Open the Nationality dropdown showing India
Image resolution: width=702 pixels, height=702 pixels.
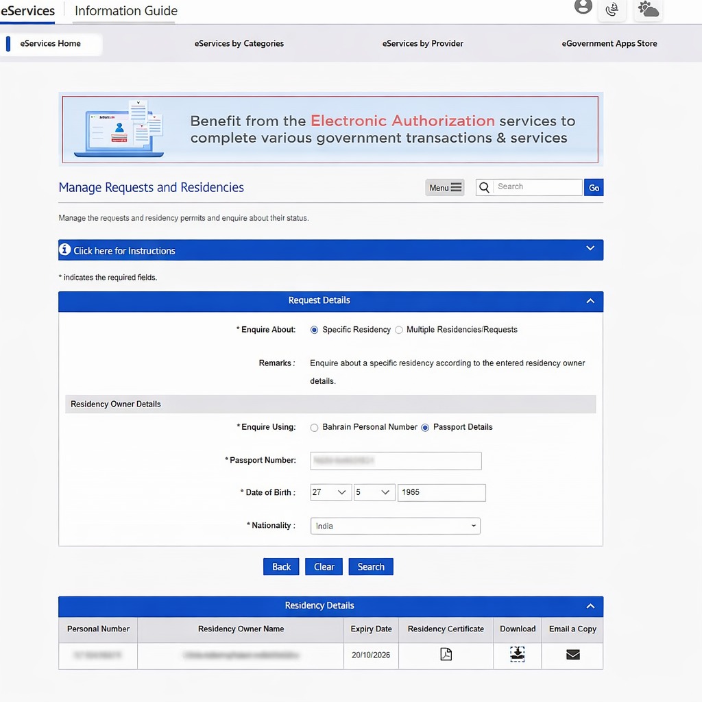point(395,525)
